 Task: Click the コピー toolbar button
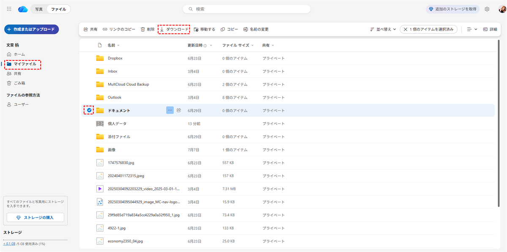pyautogui.click(x=229, y=29)
